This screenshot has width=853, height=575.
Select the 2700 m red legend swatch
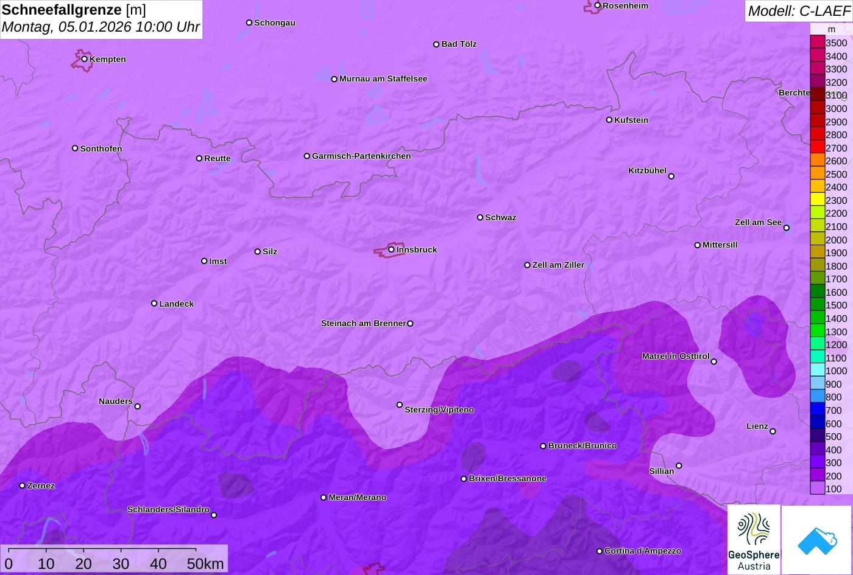(817, 147)
